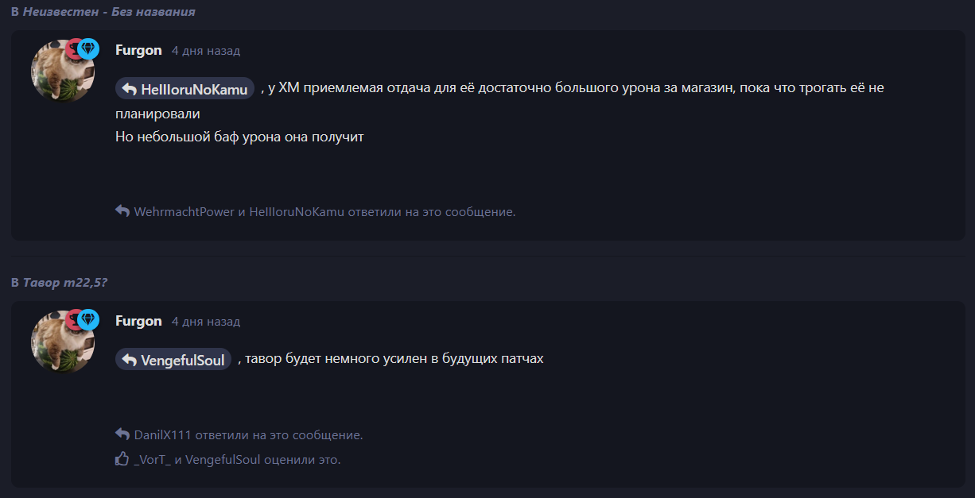Click the reply arrow icon beside WehrmachtPower
Screen dimensions: 975x498
(122, 211)
